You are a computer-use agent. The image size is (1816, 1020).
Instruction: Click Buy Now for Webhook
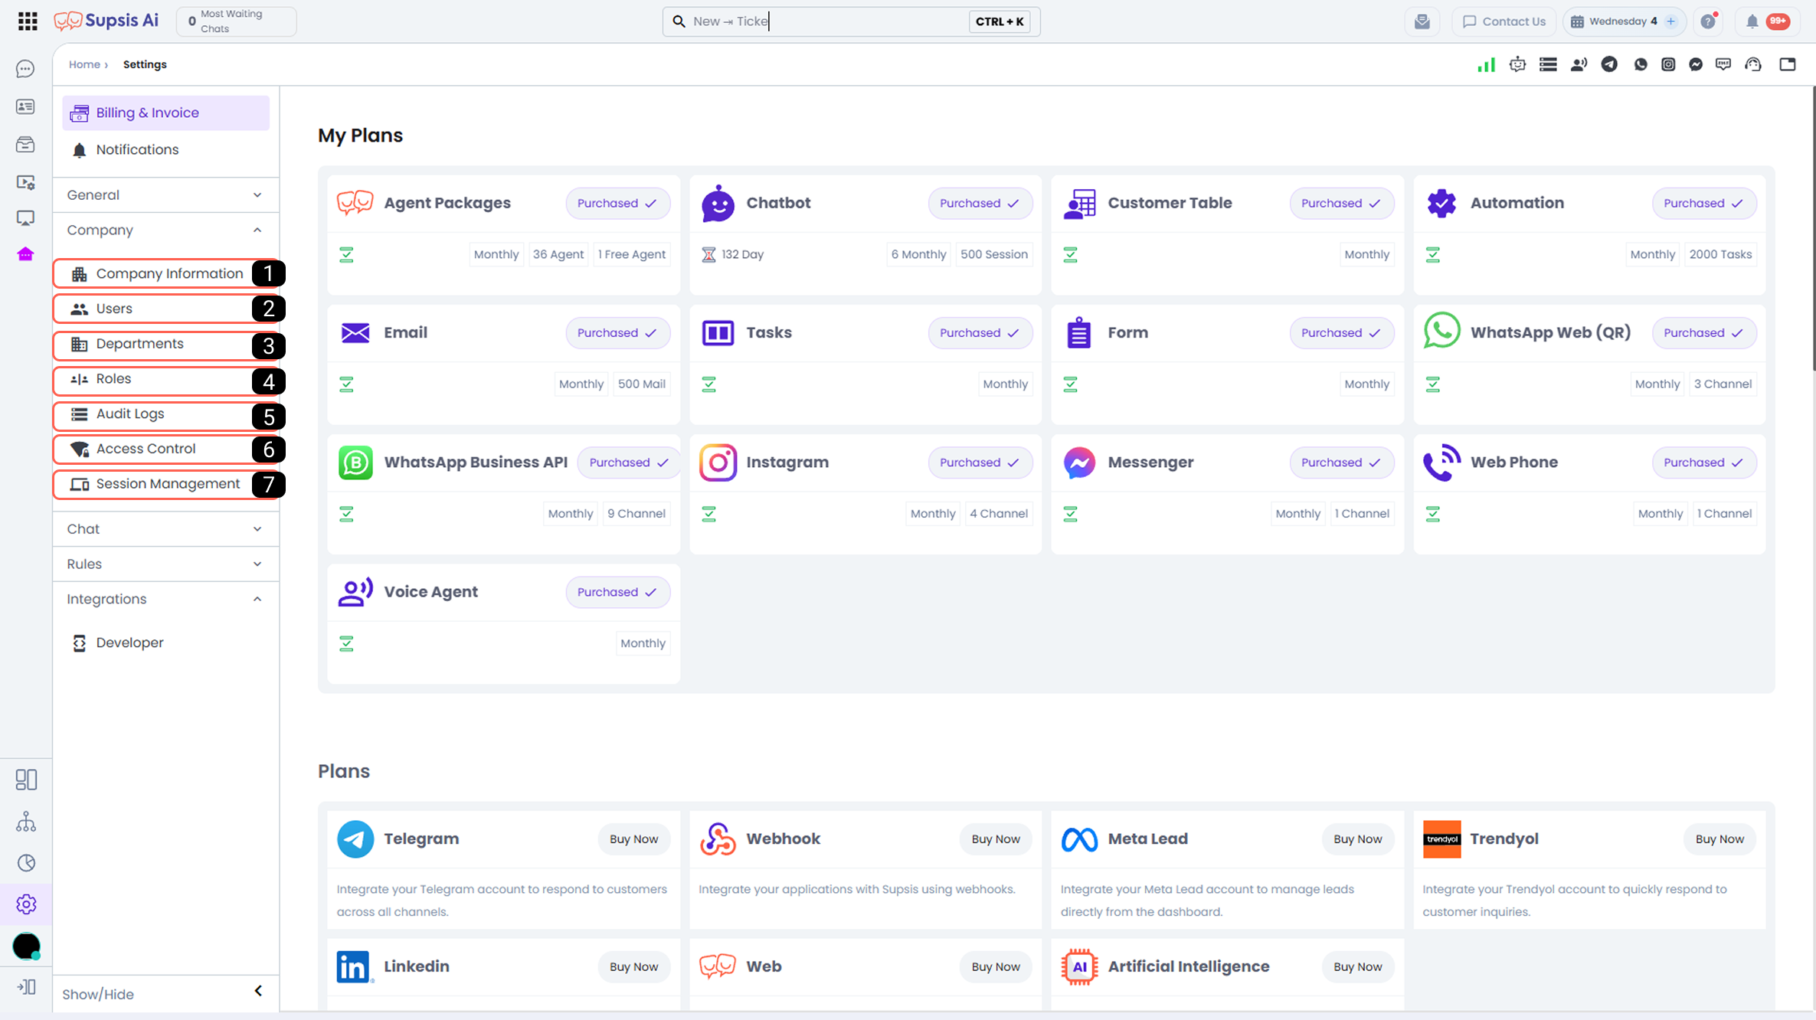pyautogui.click(x=996, y=839)
